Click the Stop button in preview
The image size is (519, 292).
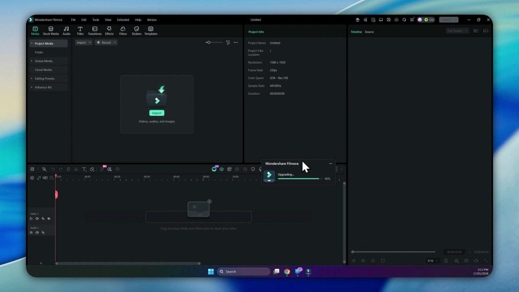coord(383,261)
